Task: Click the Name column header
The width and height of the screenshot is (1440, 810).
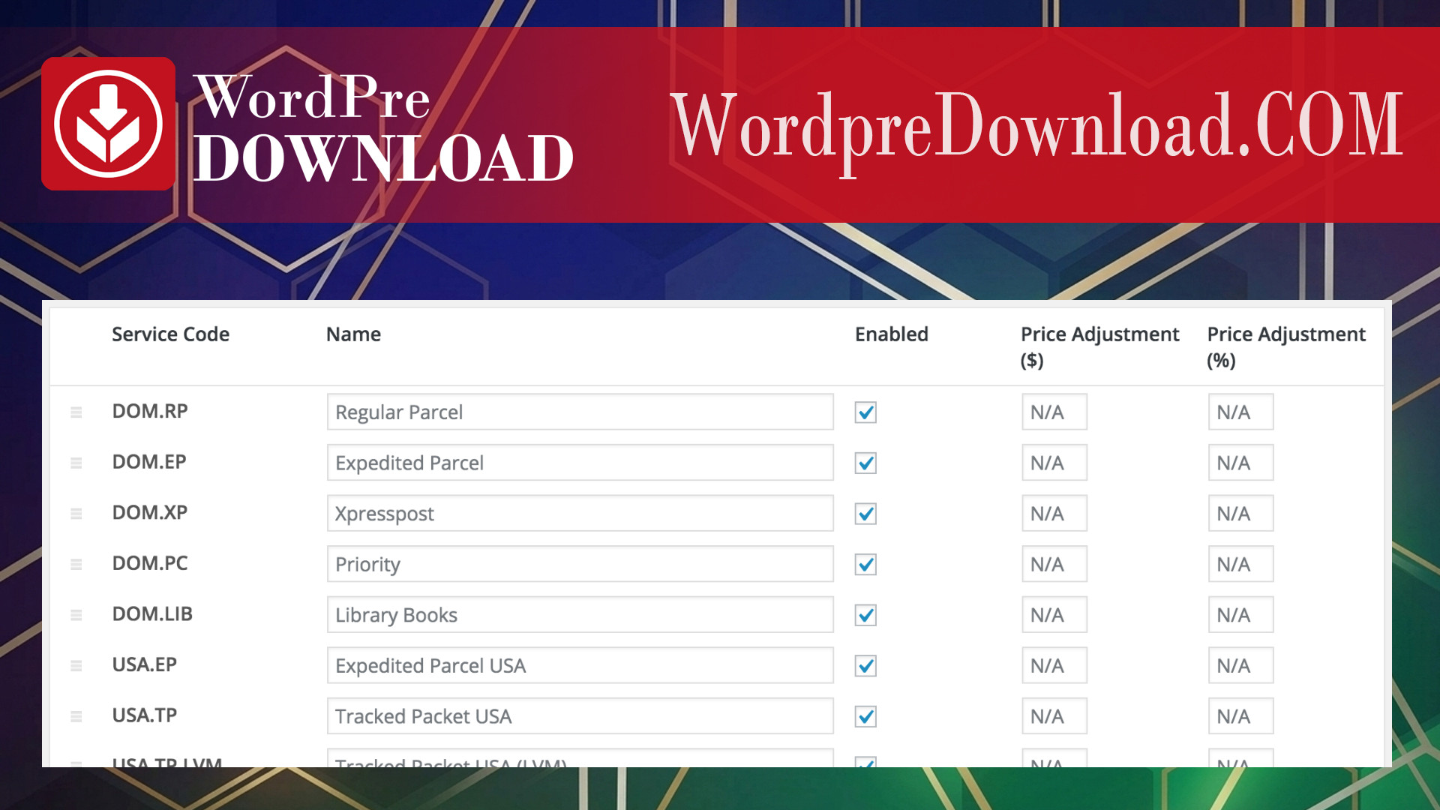Action: point(353,334)
